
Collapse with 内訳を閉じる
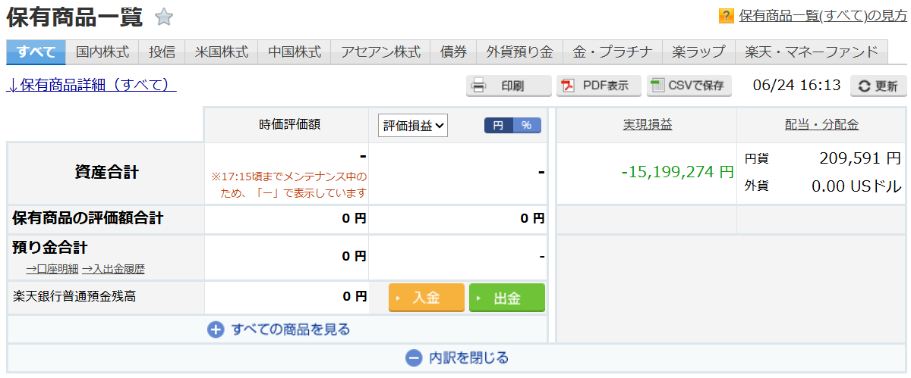pos(457,358)
